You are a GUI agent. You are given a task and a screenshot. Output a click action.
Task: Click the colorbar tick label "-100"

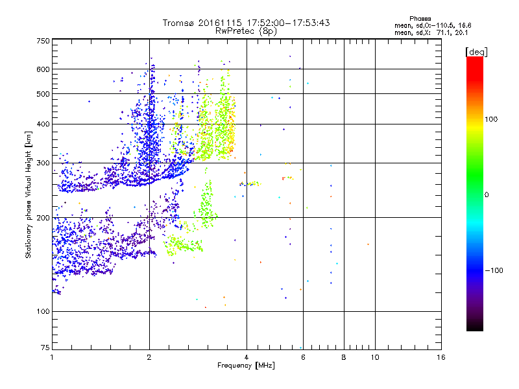(494, 270)
